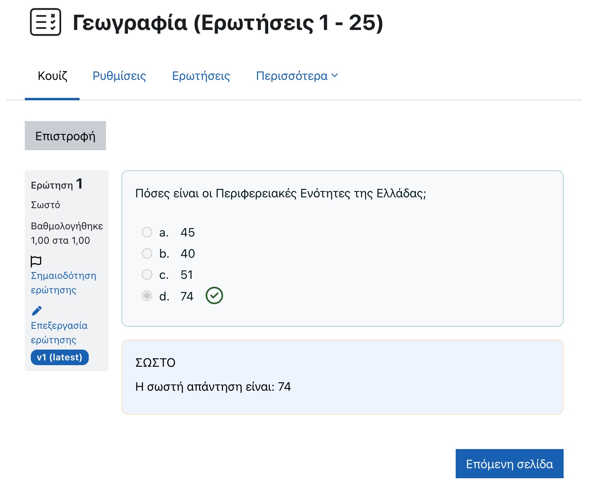Screen dimensions: 602x497
Task: Click the flag icon in the question sidebar
Action: pos(36,261)
